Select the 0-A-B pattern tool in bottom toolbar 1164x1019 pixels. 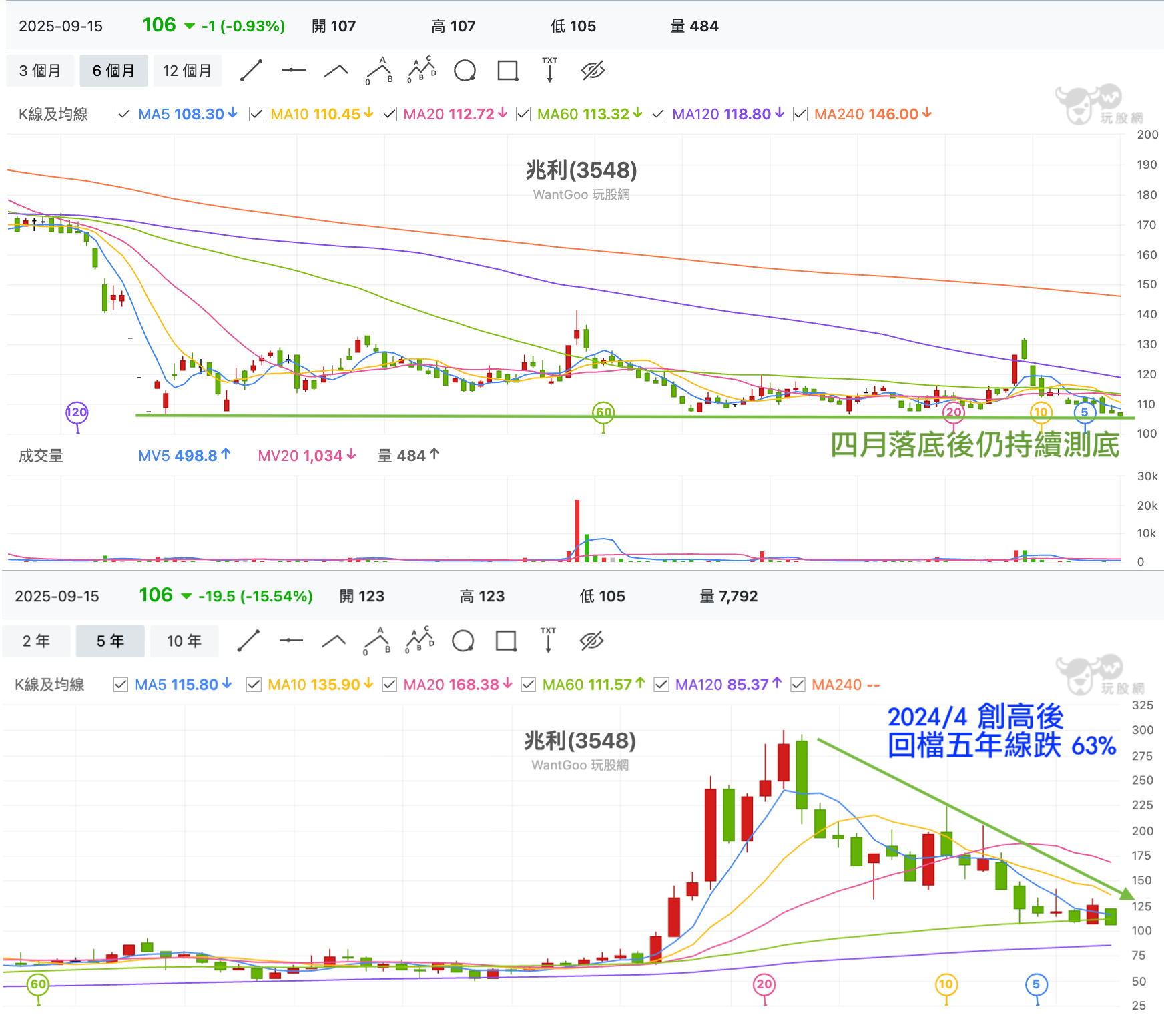tap(377, 641)
